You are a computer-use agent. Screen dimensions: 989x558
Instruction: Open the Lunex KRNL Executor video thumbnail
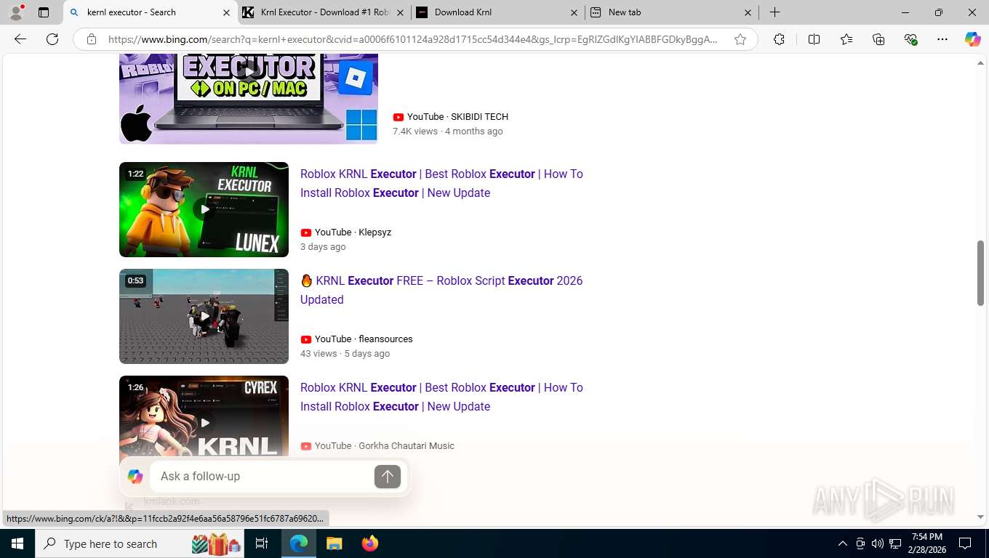(204, 209)
